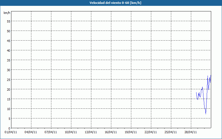Select the 15 value on the y-axis

tap(9, 99)
